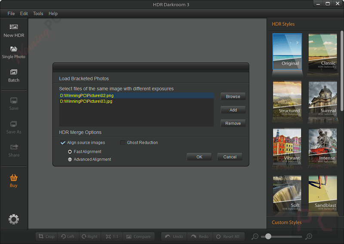The width and height of the screenshot is (344, 244).
Task: Choose the Vibrant HDR style
Action: (x=287, y=146)
